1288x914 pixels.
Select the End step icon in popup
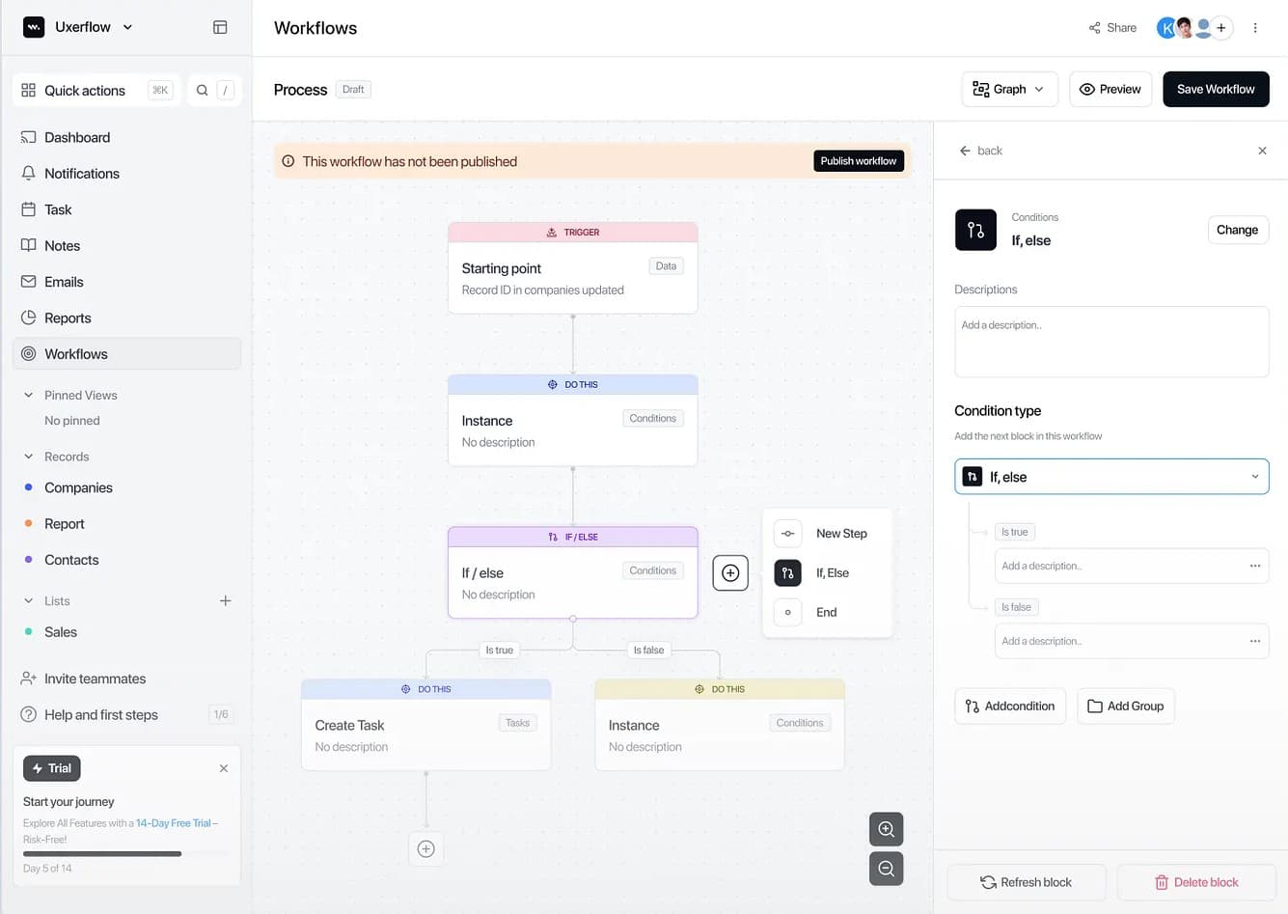point(787,612)
